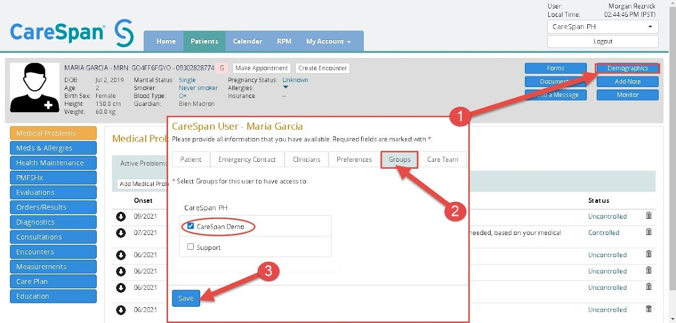Open Education in the sidebar
The image size is (676, 323).
[x=53, y=296]
